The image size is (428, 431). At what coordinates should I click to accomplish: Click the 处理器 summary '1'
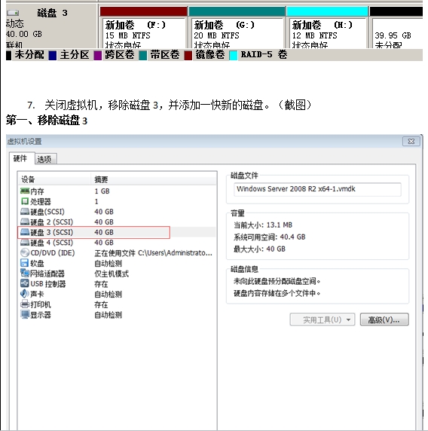click(96, 201)
